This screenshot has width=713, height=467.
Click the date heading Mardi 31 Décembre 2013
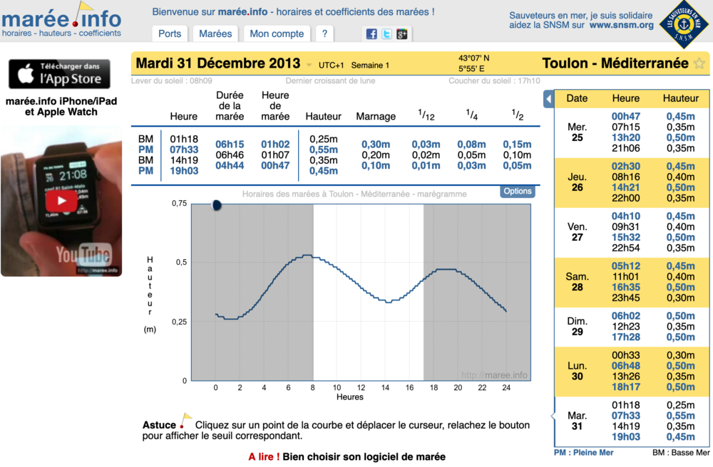(218, 63)
